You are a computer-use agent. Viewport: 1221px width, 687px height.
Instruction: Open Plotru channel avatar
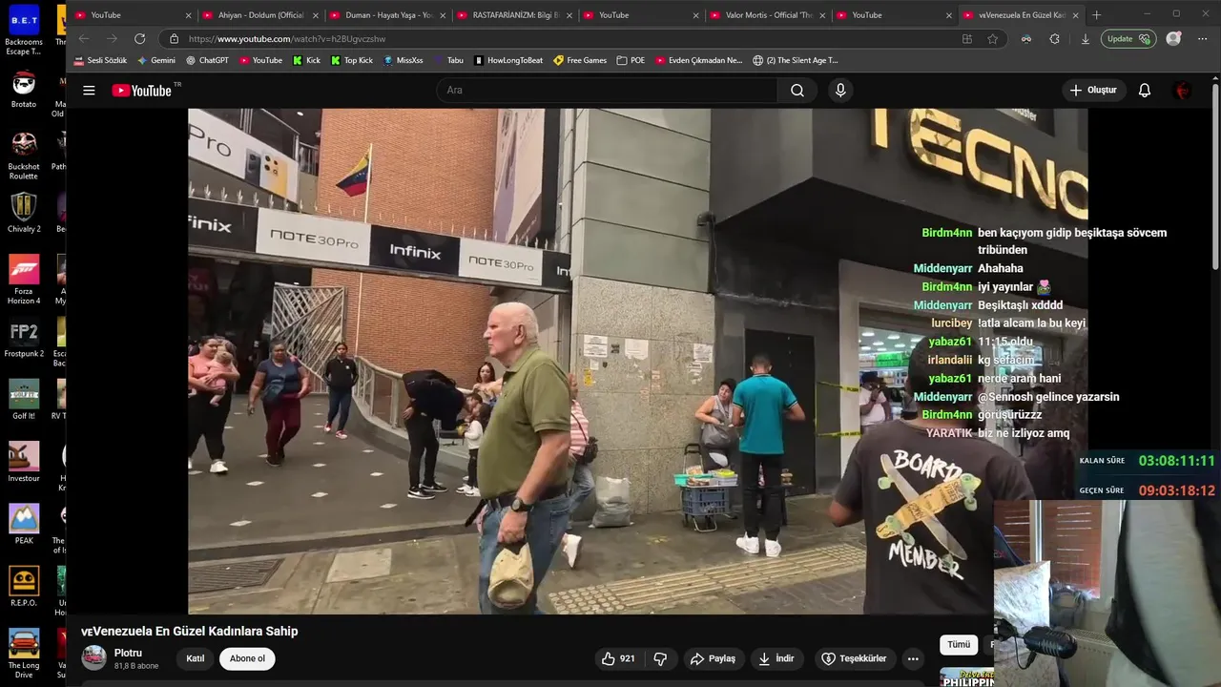93,658
